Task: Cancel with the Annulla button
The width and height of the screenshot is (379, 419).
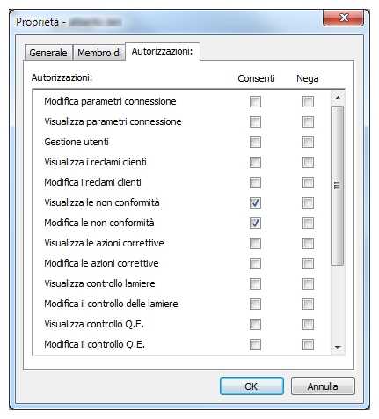Action: click(x=323, y=386)
